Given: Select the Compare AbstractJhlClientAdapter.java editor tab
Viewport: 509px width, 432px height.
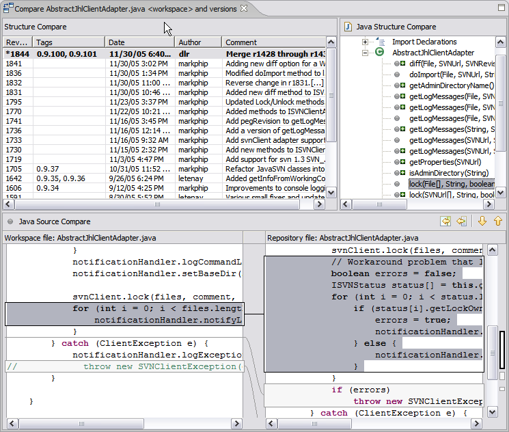Looking at the screenshot, I should click(126, 9).
